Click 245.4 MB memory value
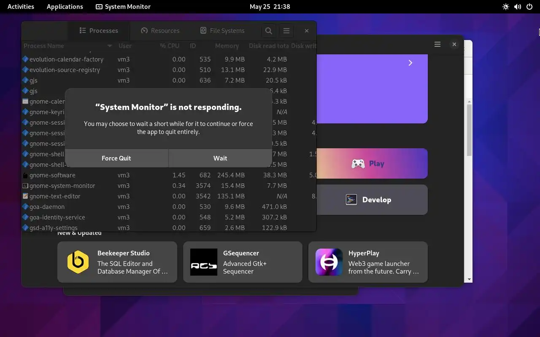Image resolution: width=540 pixels, height=337 pixels. (231, 175)
